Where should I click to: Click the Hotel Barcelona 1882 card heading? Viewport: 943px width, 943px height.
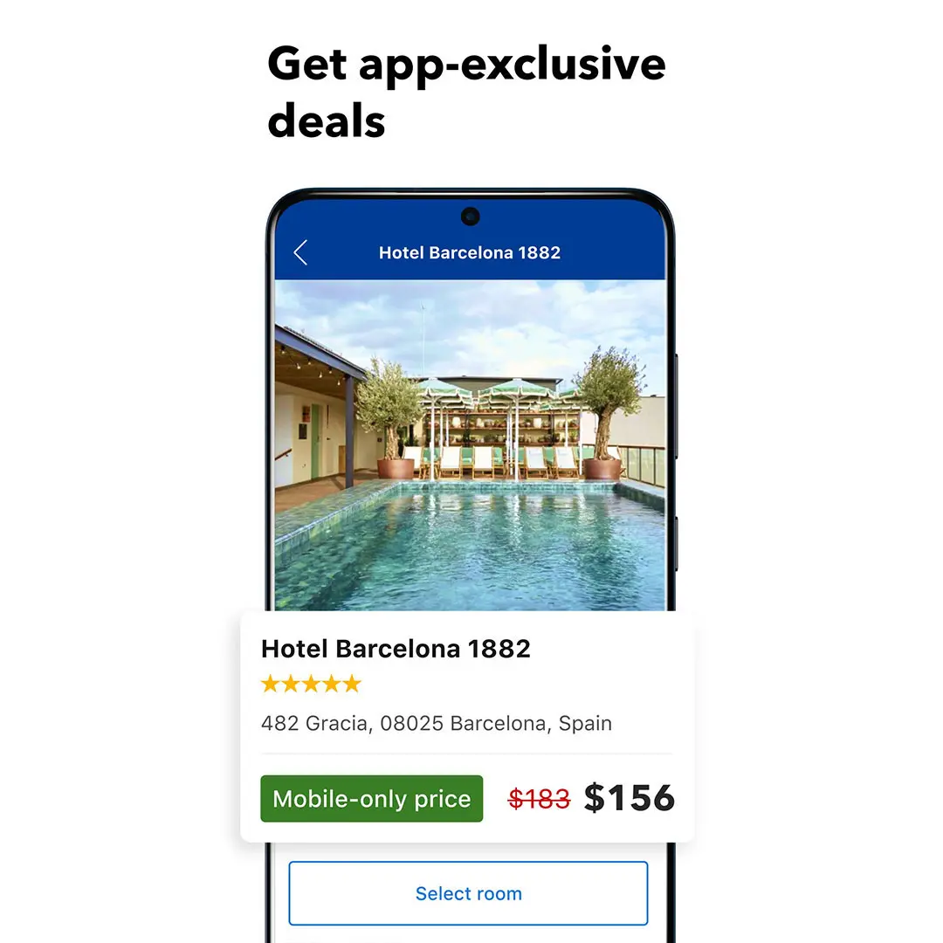pyautogui.click(x=396, y=649)
